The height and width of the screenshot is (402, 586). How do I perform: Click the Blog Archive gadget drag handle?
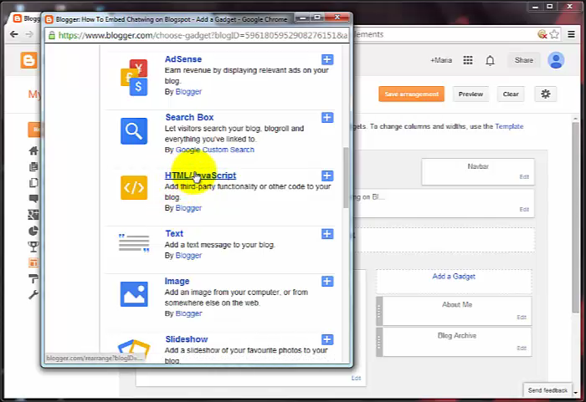pos(379,342)
